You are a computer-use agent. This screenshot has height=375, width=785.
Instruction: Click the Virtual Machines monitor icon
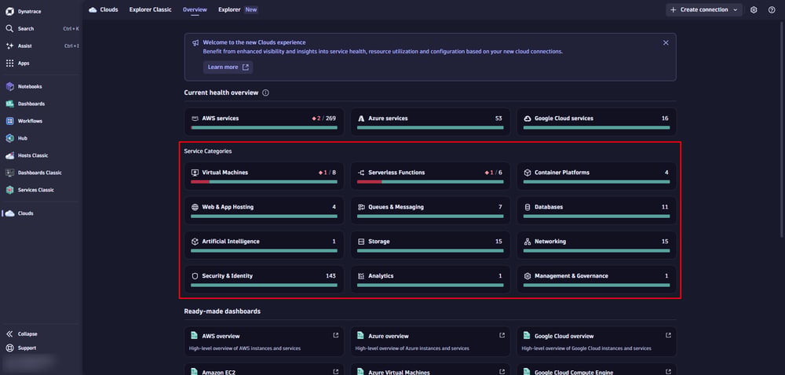(x=195, y=173)
